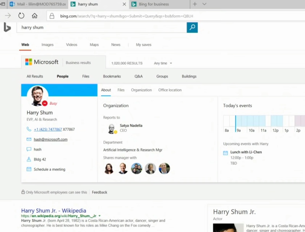
Task: Click the Feedback link
Action: coord(99,192)
